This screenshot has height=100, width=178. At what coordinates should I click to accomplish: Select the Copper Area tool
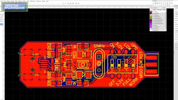coord(160,5)
